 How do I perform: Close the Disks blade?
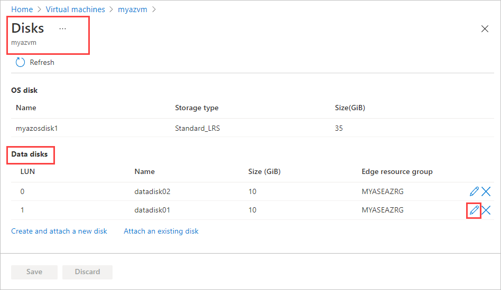pos(485,28)
